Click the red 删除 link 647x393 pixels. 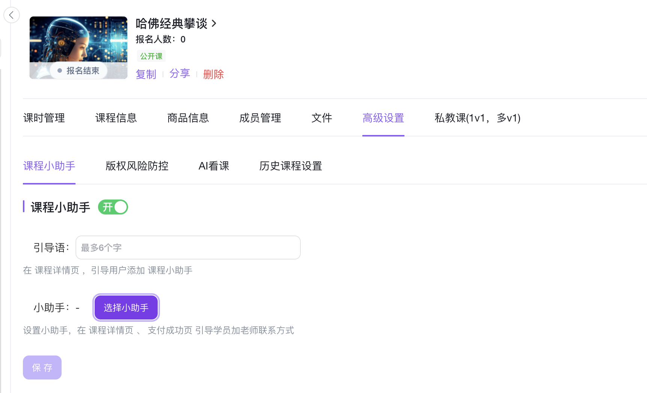[213, 74]
